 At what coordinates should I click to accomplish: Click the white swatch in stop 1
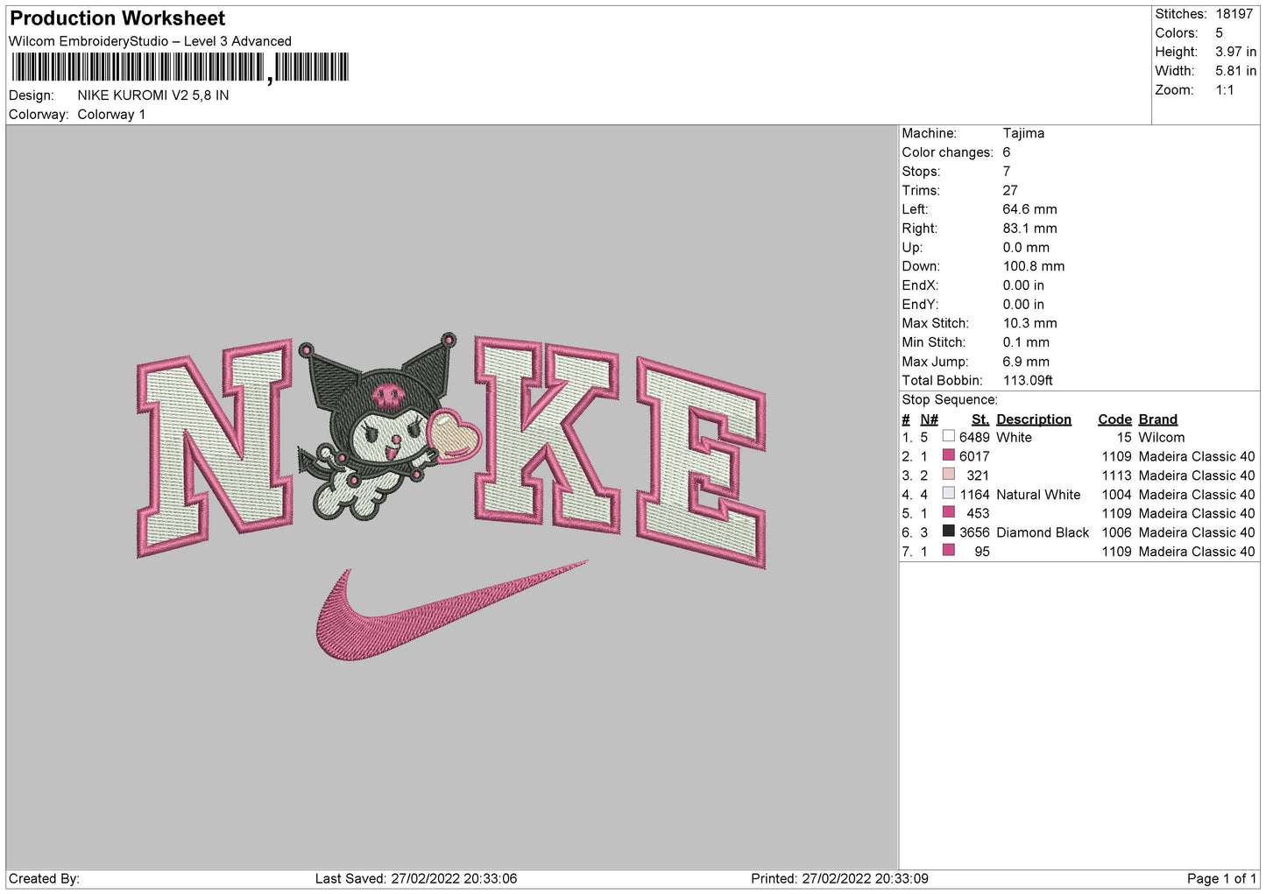click(948, 436)
